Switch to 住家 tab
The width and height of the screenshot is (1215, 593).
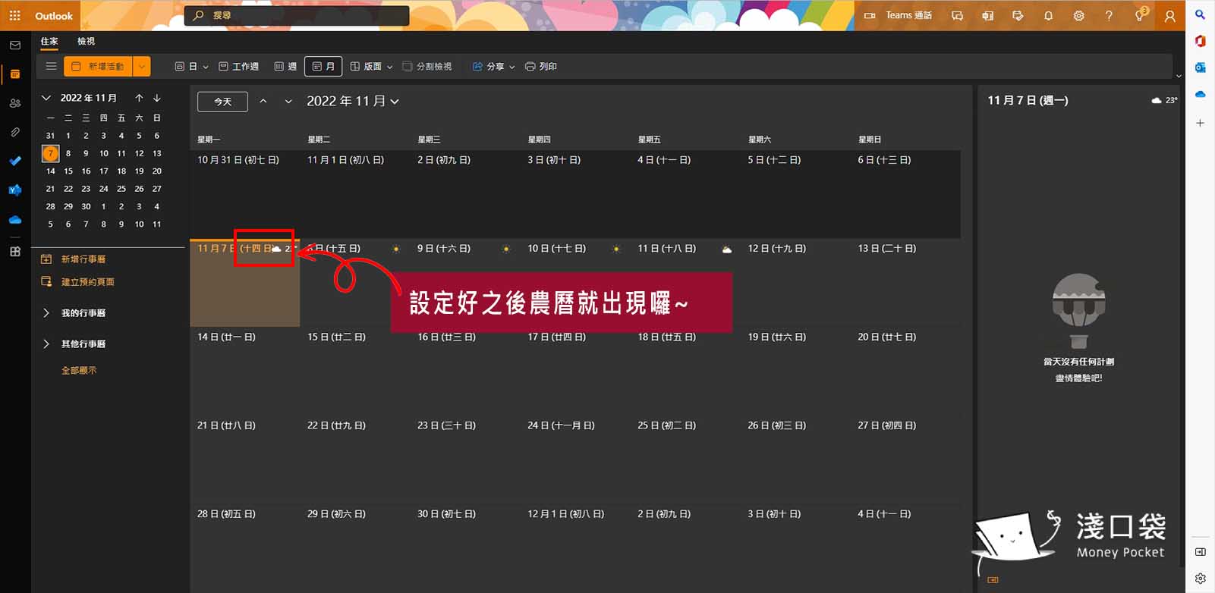point(49,42)
